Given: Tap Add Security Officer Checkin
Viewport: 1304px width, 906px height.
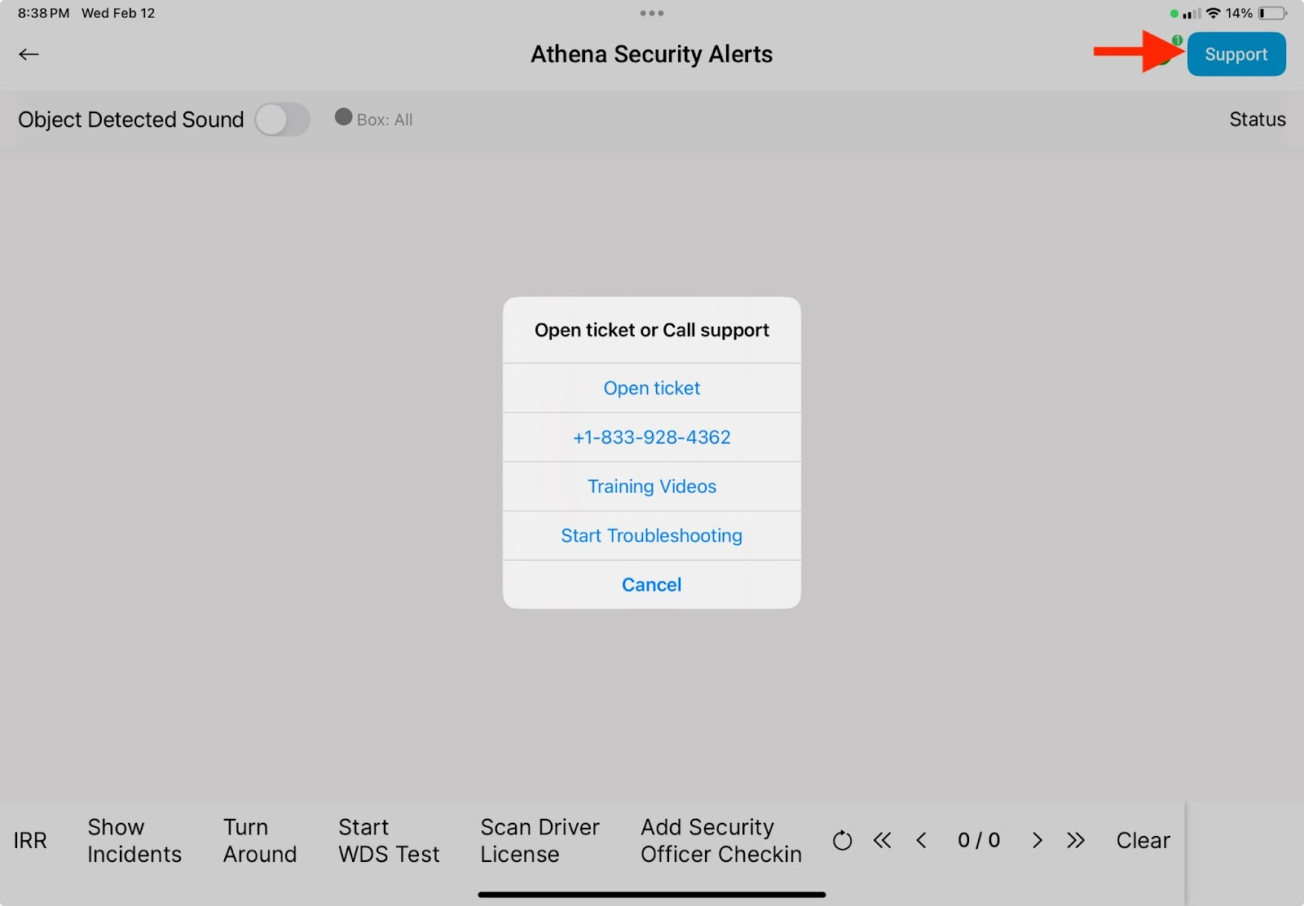Looking at the screenshot, I should (721, 840).
